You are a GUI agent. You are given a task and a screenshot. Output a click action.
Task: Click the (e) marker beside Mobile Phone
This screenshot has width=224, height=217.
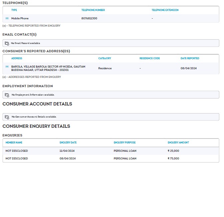click(7, 18)
